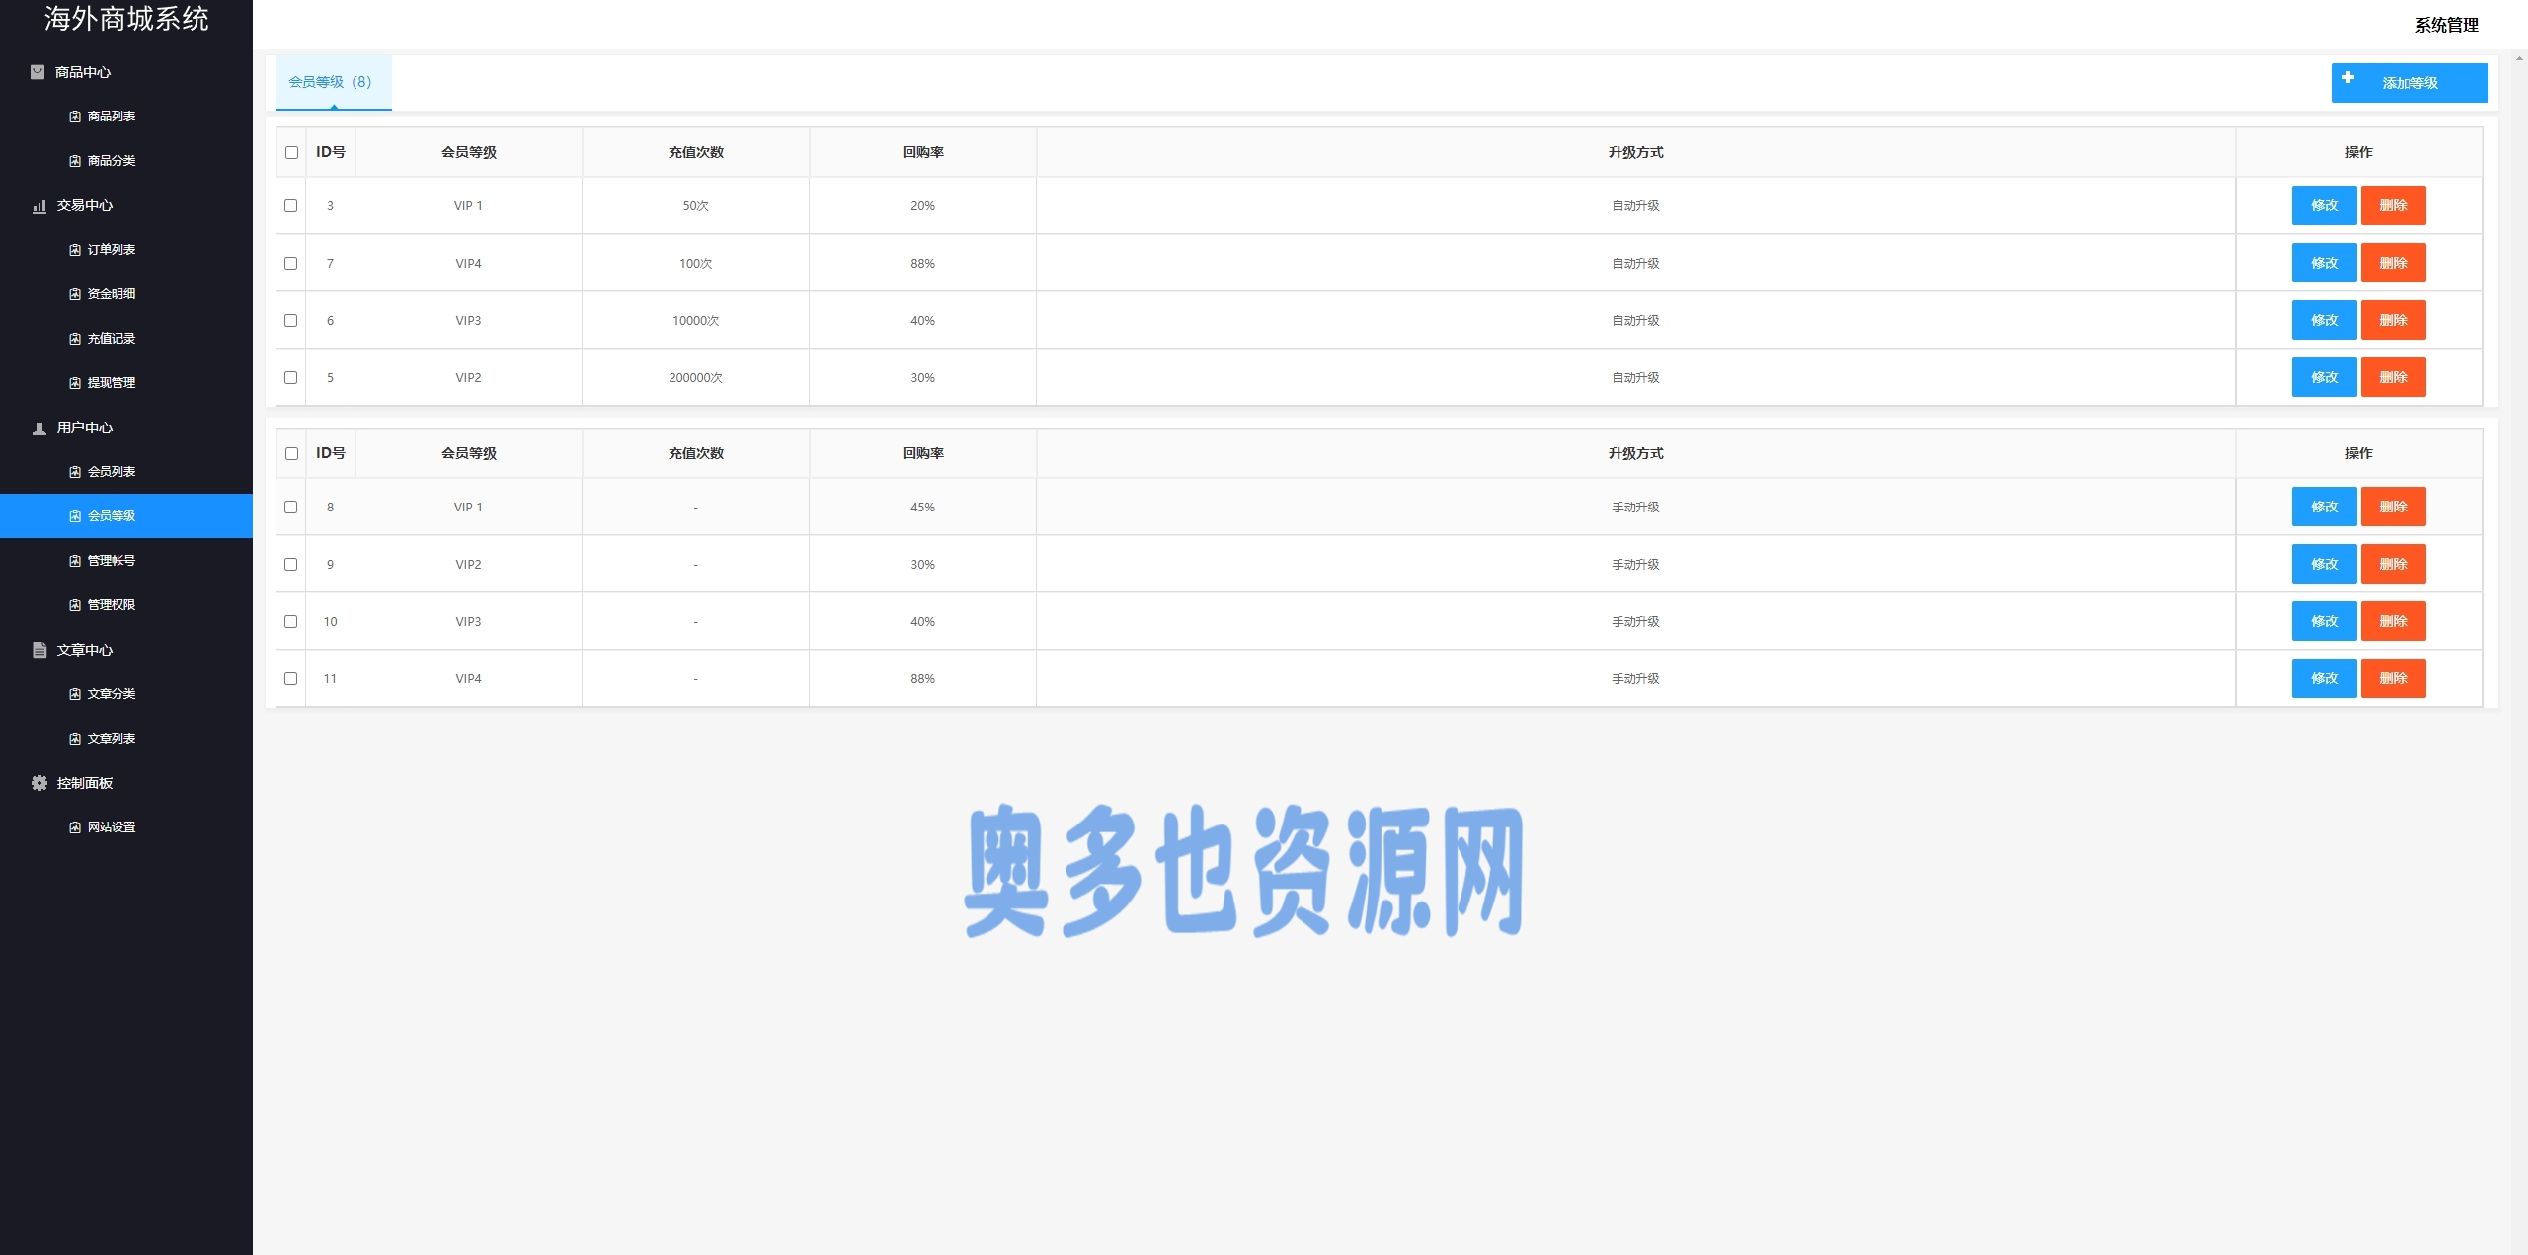Click the 用户中心 person icon
The image size is (2528, 1255).
click(x=39, y=429)
